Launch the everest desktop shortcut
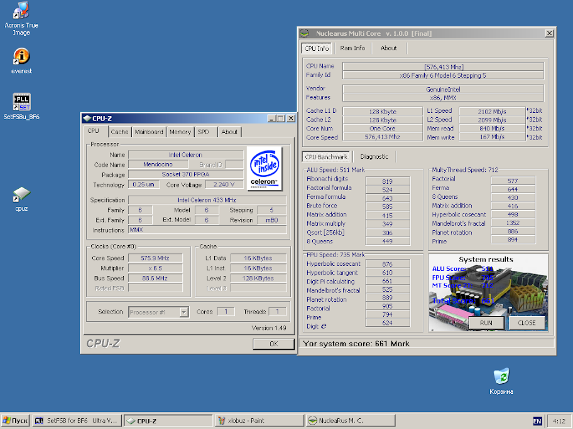 (x=21, y=57)
